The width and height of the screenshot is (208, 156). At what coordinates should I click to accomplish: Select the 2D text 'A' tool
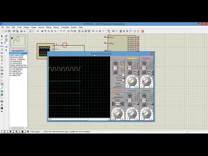[2, 105]
